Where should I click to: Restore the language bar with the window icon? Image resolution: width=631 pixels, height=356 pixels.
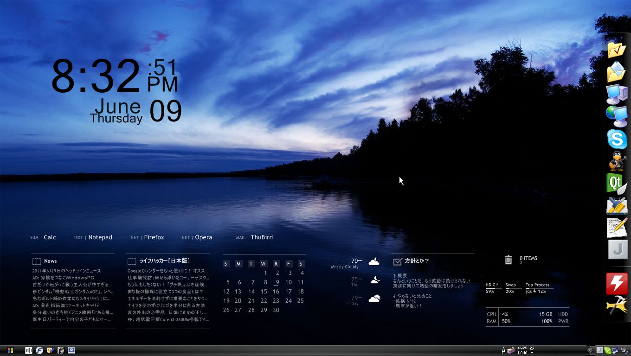[x=532, y=348]
